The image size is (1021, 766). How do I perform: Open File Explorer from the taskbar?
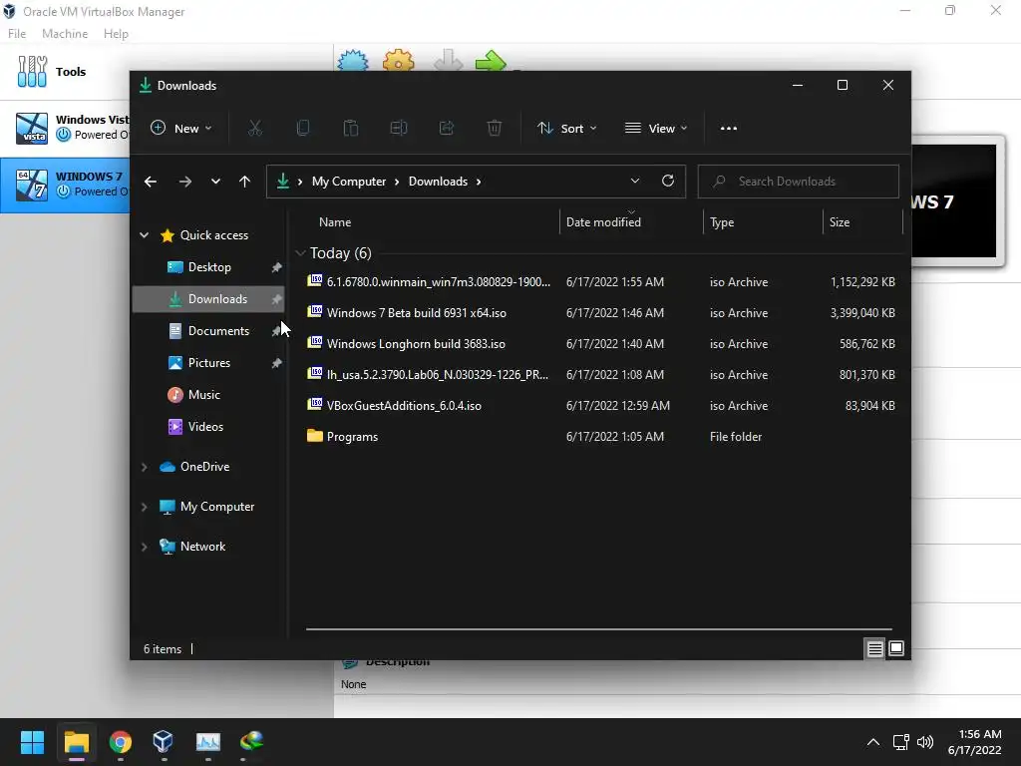click(76, 742)
